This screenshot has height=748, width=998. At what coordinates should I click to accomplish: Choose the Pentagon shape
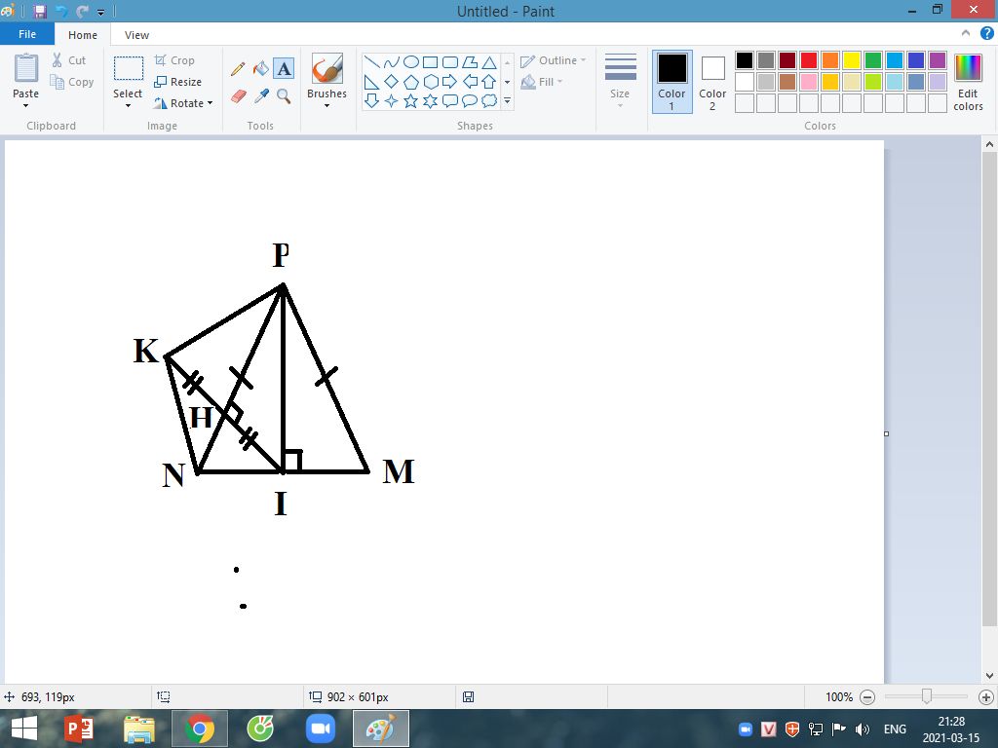pos(411,82)
